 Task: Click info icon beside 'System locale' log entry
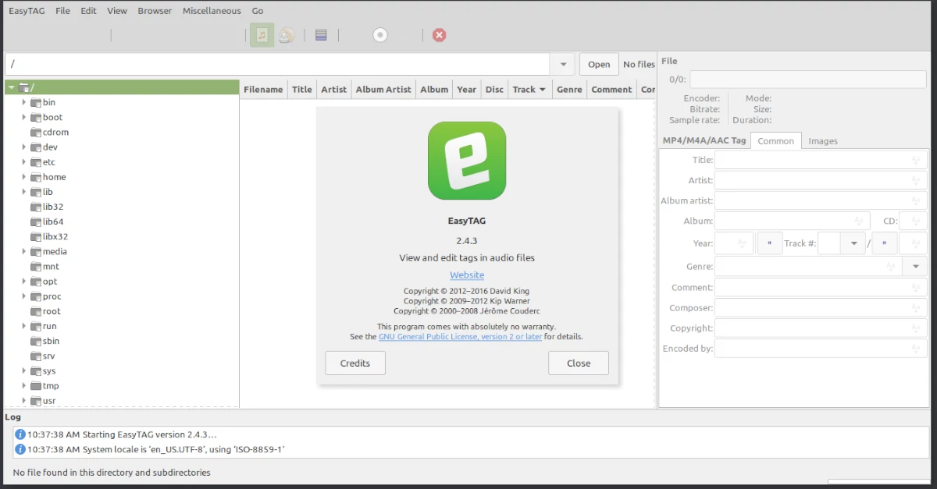(20, 449)
